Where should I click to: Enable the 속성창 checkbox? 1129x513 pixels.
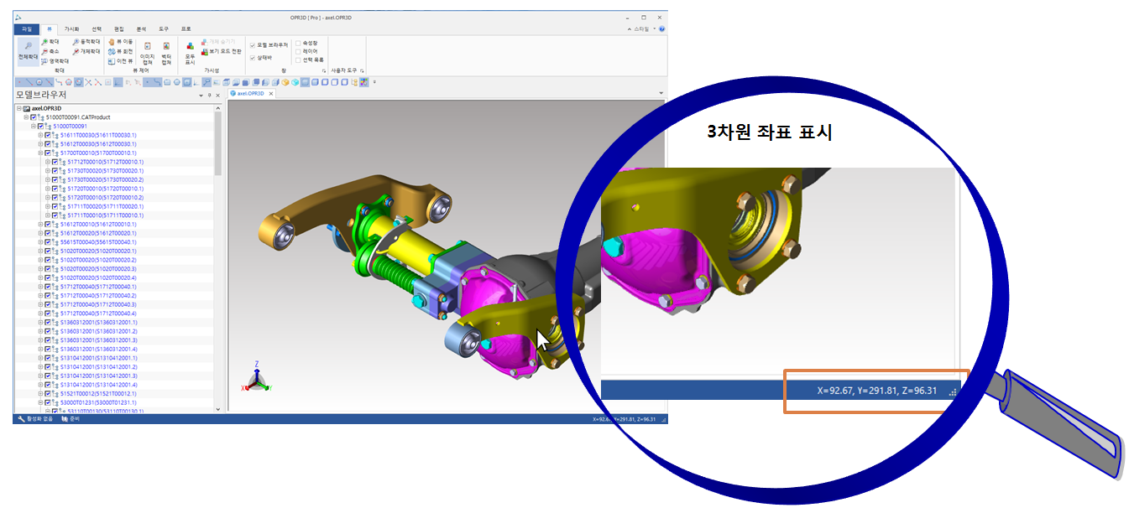point(298,43)
